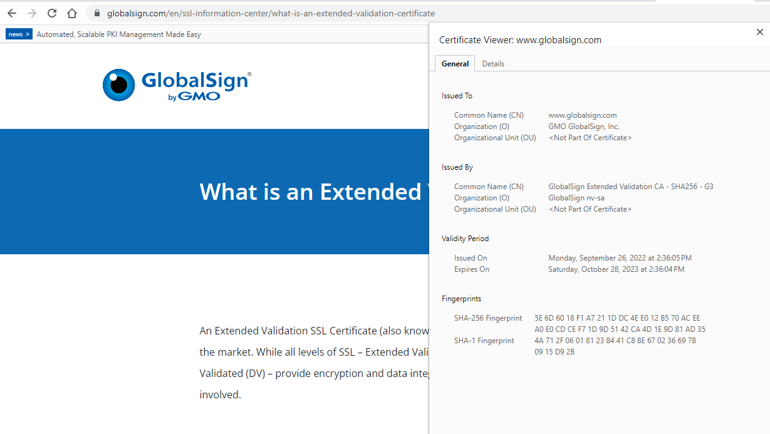Click the URL in the address bar

pyautogui.click(x=271, y=13)
